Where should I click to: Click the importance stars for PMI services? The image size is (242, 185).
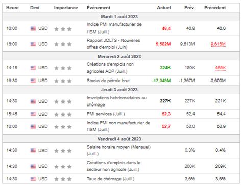63,114
